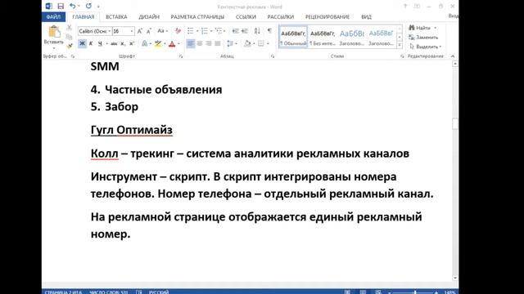Click ЧИСЛО СЛОВ word count in status bar
This screenshot has height=294, width=524.
[109, 292]
